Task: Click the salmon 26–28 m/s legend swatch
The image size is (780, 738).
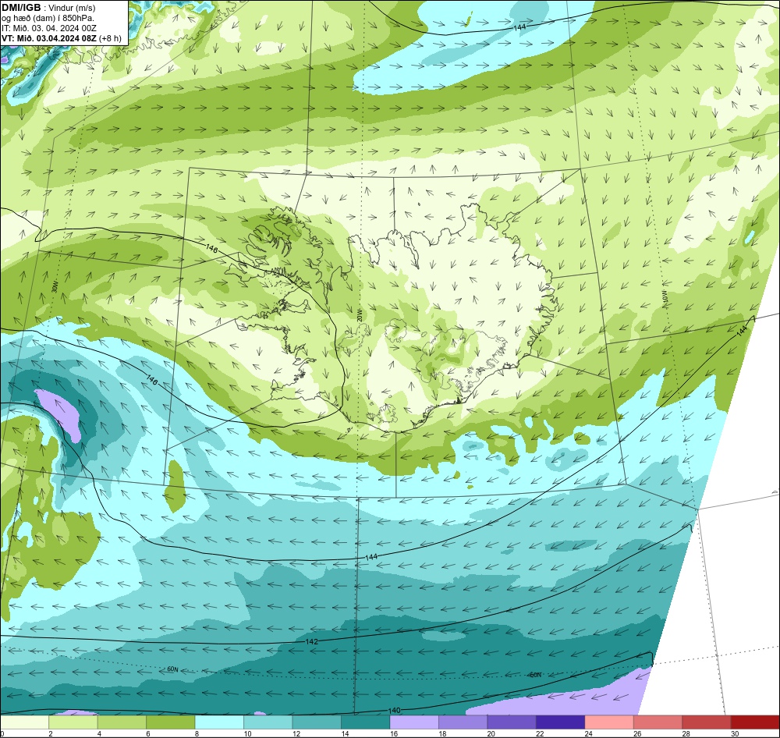Action: tap(658, 722)
